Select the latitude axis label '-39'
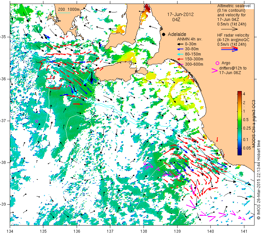The image size is (261, 235). 3,204
